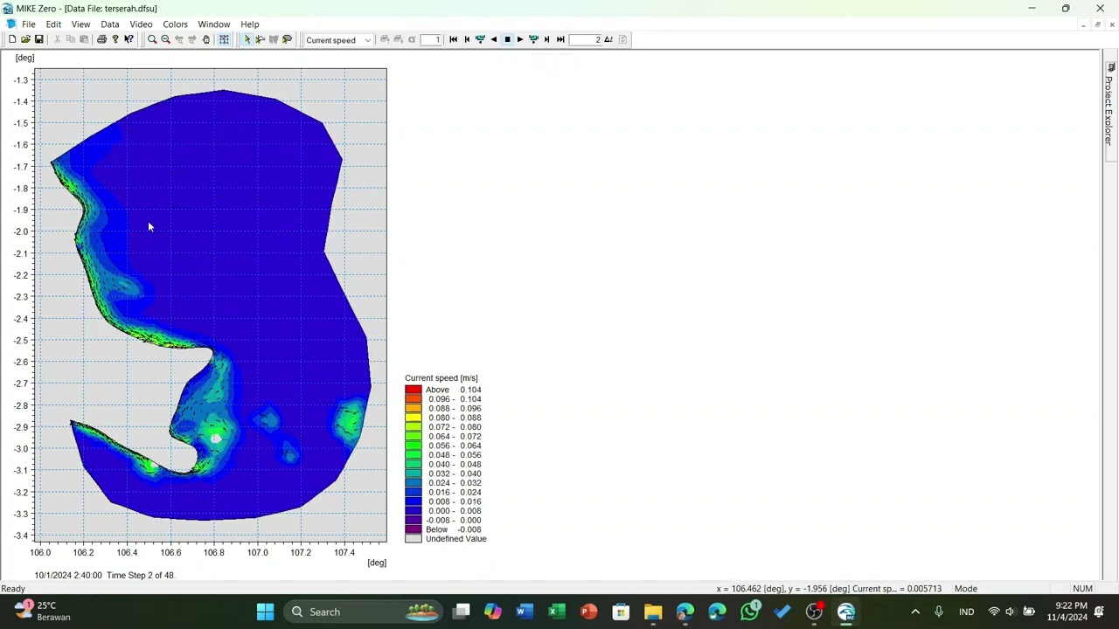Activate the context help arrow icon
Screen dimensions: 1119x629
click(x=129, y=39)
